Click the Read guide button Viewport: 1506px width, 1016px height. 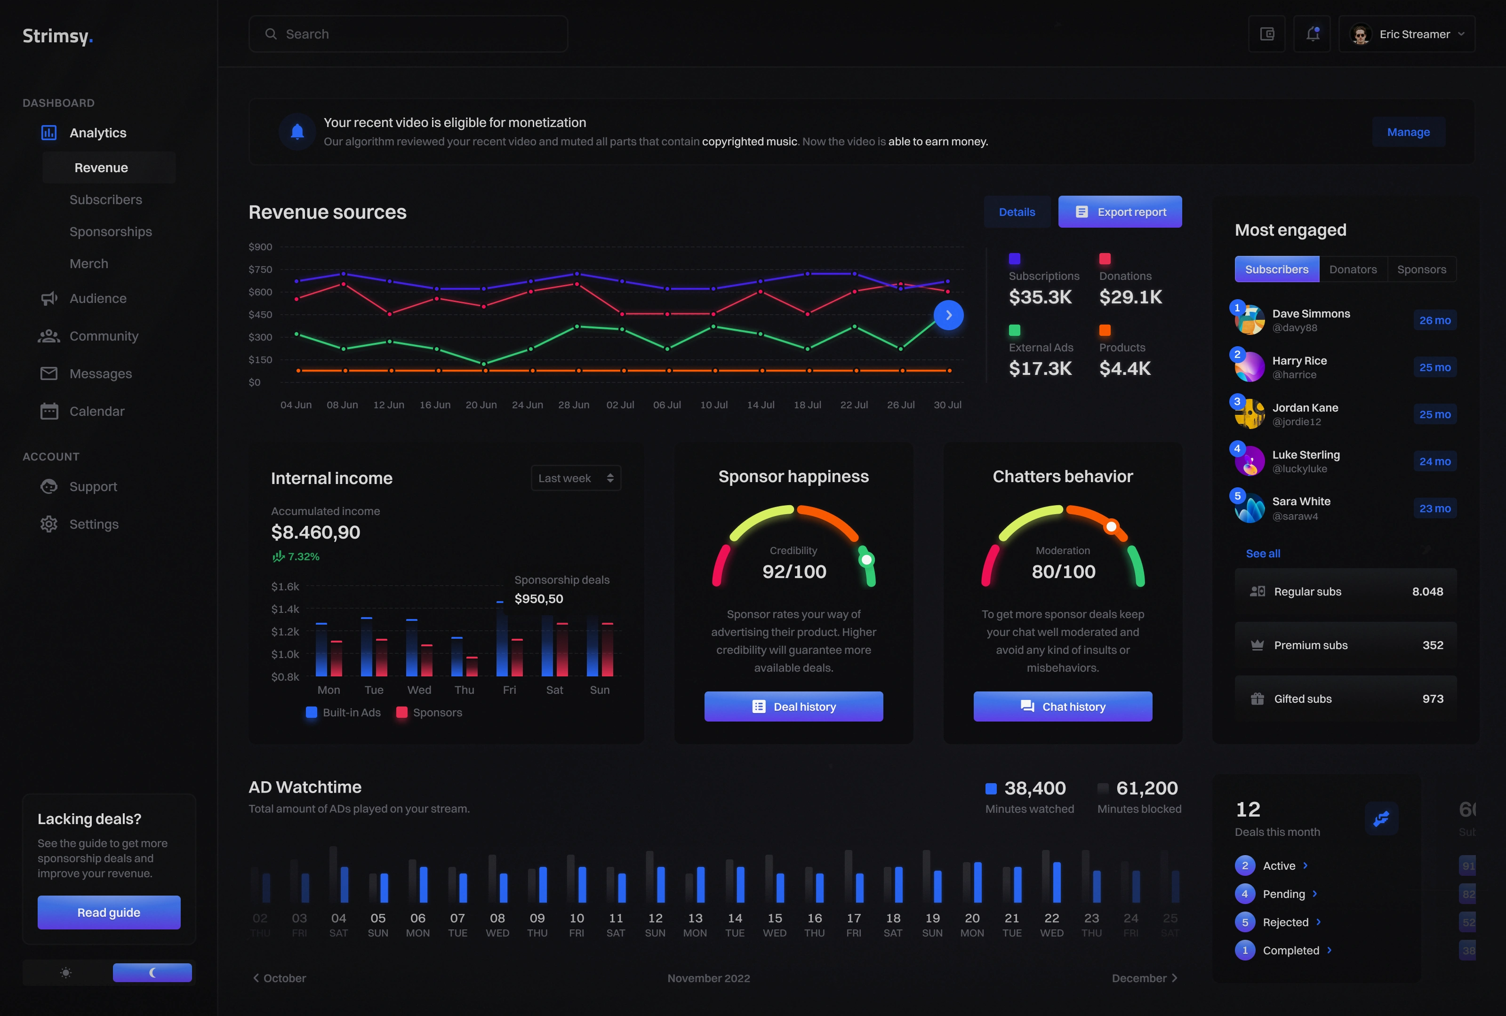pyautogui.click(x=108, y=912)
